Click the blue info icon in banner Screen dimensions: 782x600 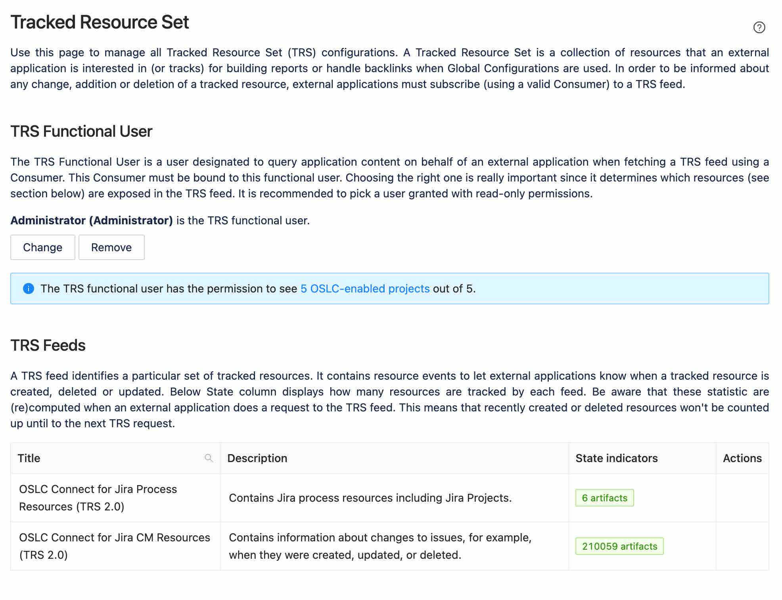29,289
